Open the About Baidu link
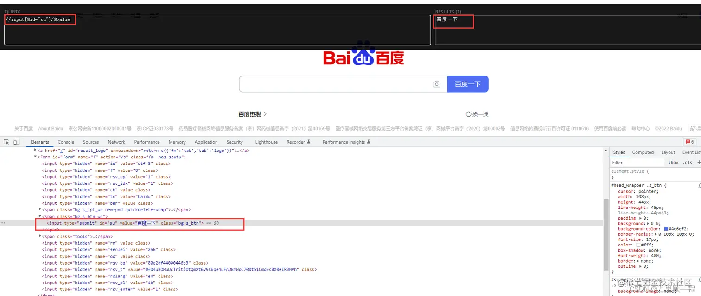The height and width of the screenshot is (296, 701). [50, 128]
